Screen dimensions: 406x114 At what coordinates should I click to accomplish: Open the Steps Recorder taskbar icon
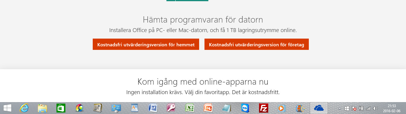[98, 108]
